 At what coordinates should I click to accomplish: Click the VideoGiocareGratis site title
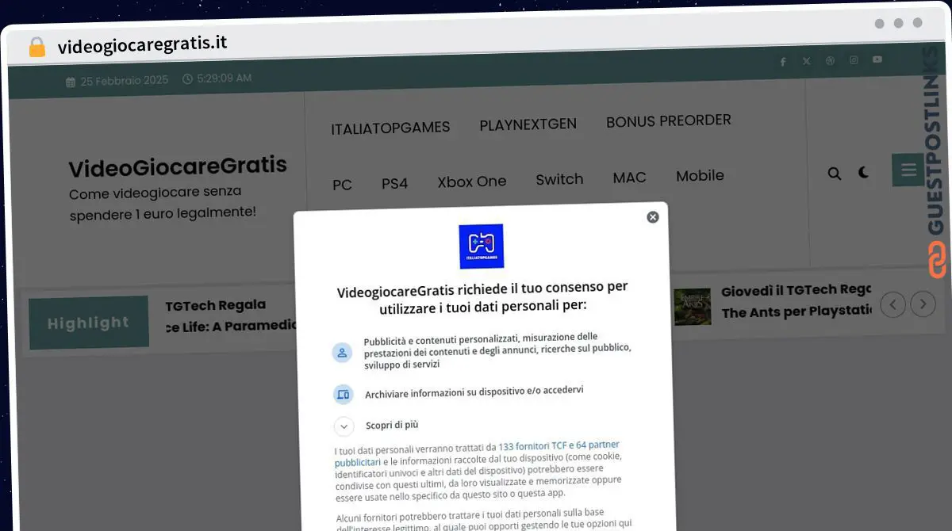point(178,167)
